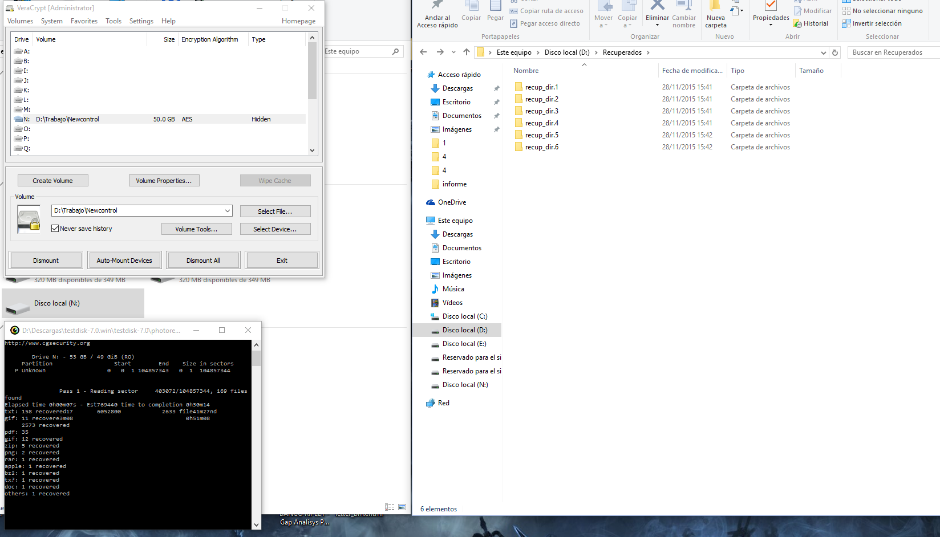Click the Create Volume button
940x537 pixels.
pyautogui.click(x=53, y=181)
